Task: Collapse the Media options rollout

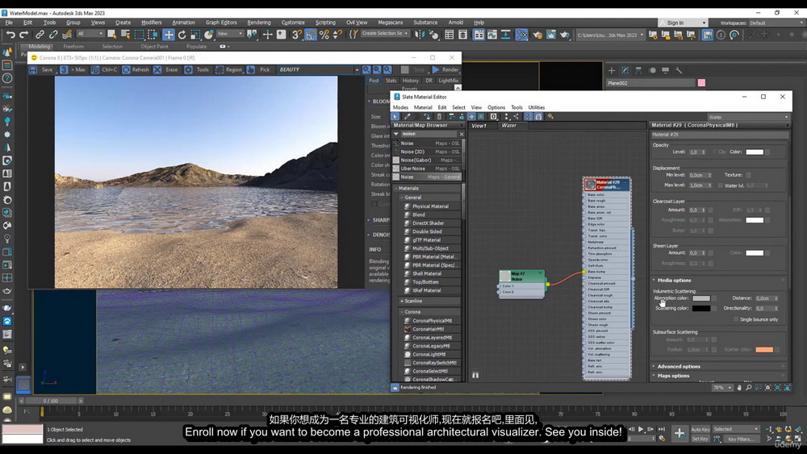Action: [674, 280]
